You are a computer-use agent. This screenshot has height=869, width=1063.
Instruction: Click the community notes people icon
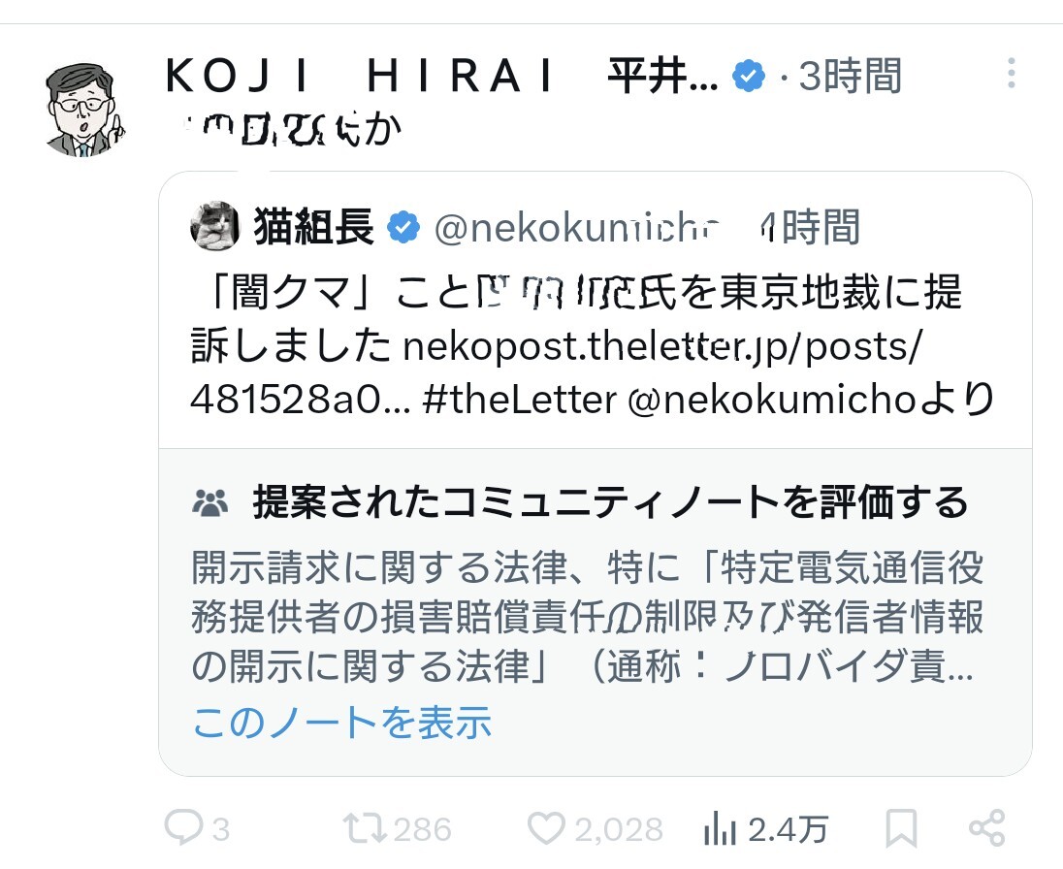210,501
